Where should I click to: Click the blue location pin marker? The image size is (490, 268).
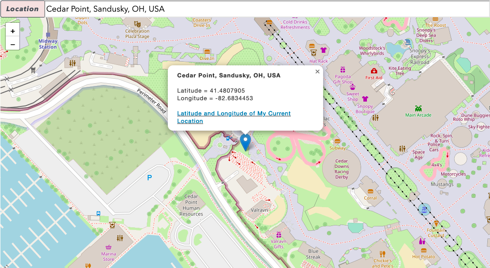click(245, 142)
